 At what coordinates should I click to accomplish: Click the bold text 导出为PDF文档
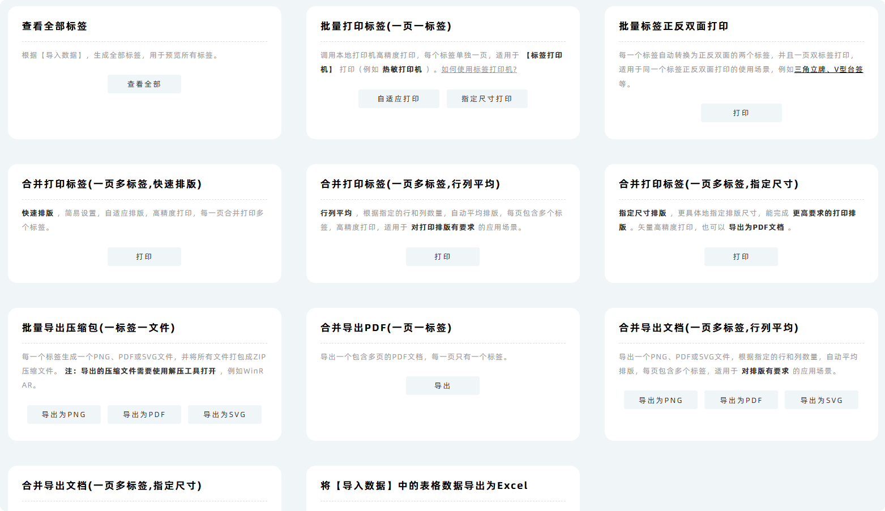[x=756, y=227]
